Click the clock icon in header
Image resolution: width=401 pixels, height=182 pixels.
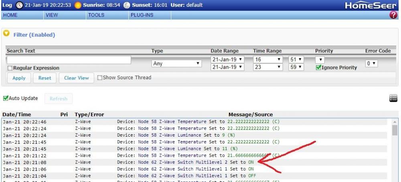pyautogui.click(x=19, y=5)
